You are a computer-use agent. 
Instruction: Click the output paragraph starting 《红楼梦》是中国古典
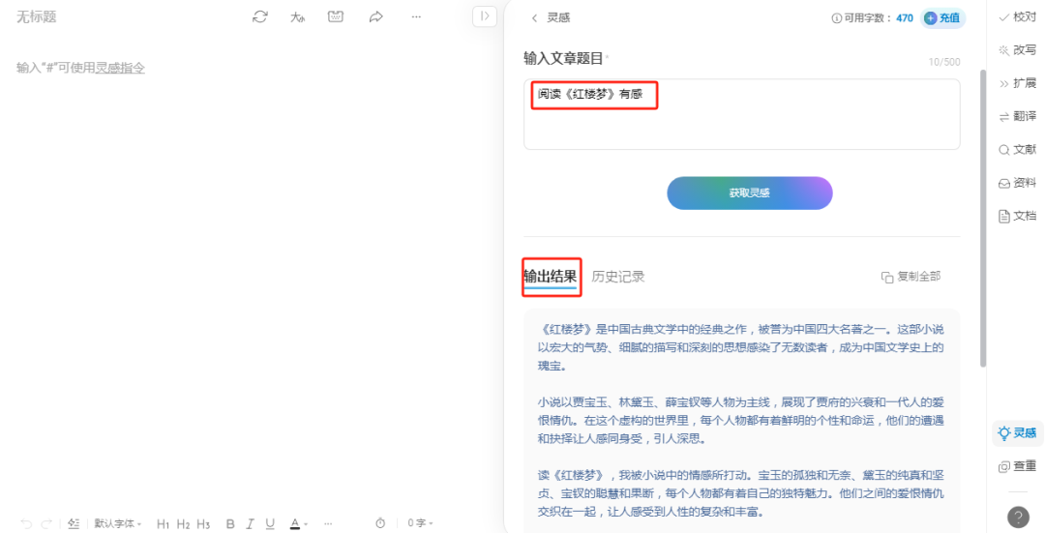pyautogui.click(x=741, y=347)
